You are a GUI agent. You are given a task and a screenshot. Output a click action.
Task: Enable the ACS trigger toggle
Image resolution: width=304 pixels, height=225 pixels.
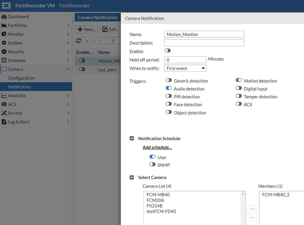(x=239, y=104)
